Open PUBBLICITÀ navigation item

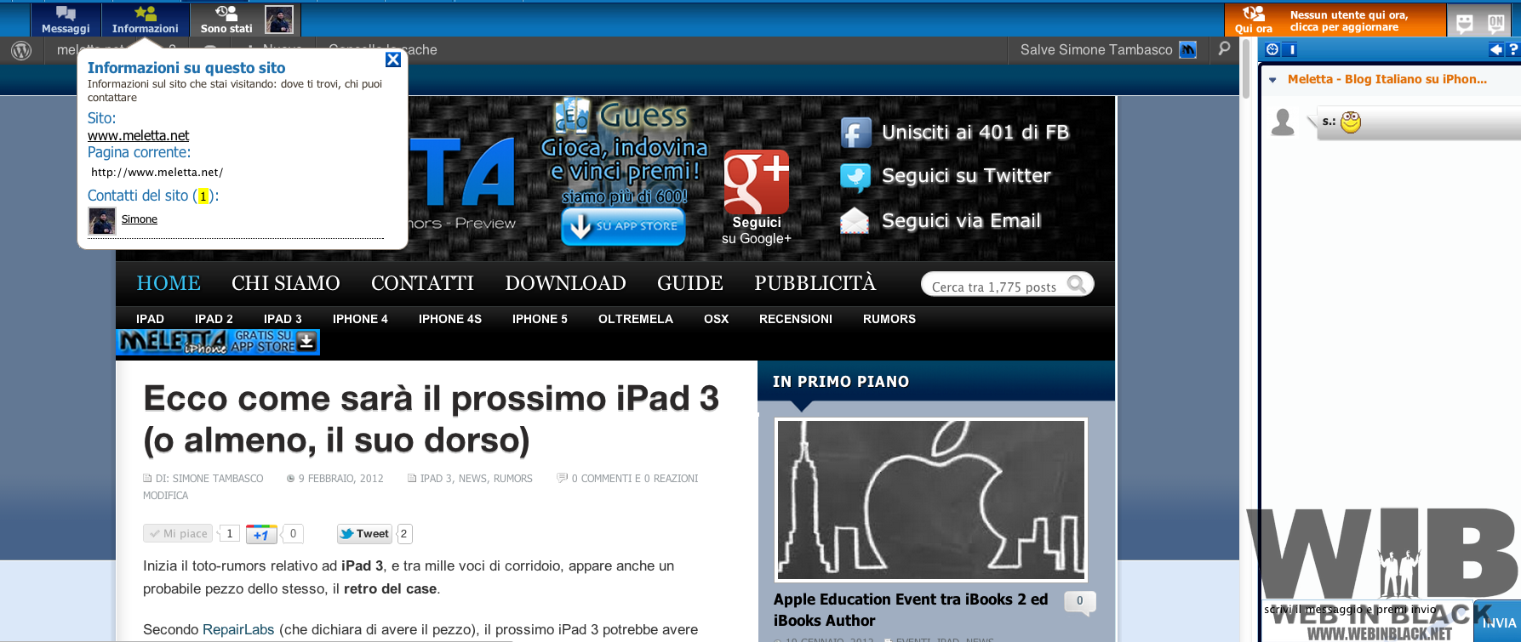815,283
